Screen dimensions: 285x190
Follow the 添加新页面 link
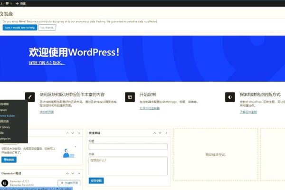point(47,112)
